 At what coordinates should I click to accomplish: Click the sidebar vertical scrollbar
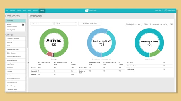coord(27,31)
